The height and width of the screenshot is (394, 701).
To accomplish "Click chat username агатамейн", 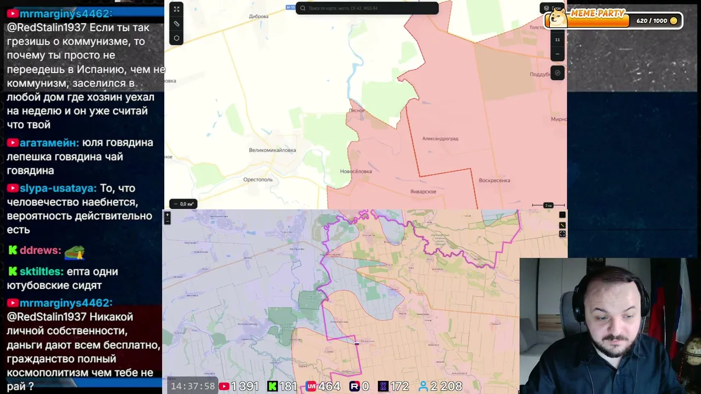I will [48, 143].
